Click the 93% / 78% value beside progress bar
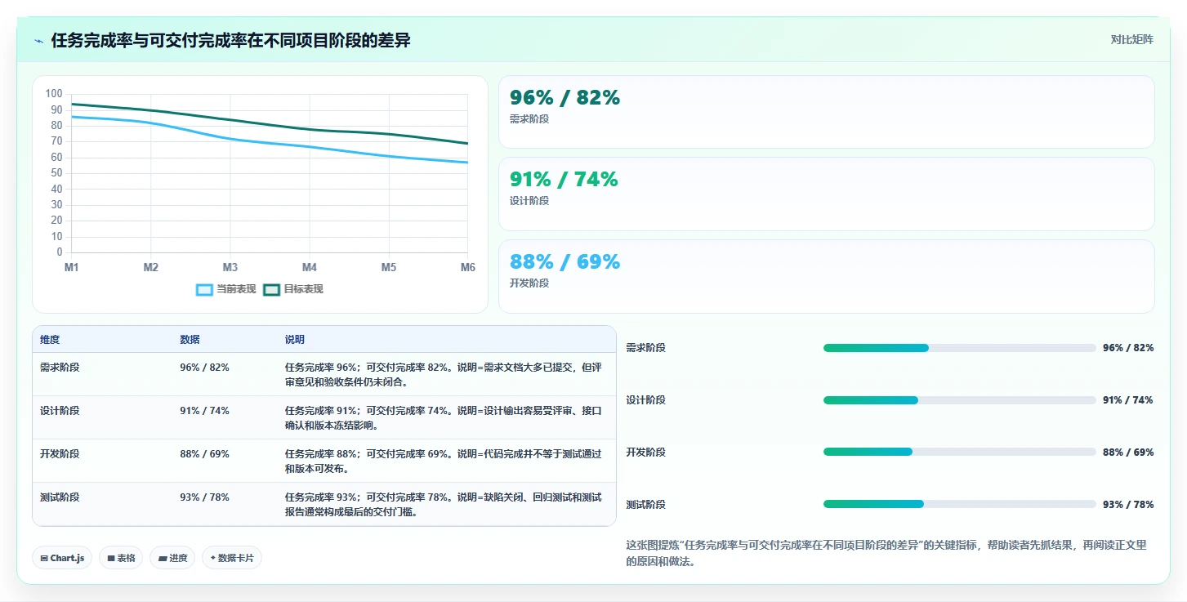This screenshot has width=1187, height=602. [1128, 505]
